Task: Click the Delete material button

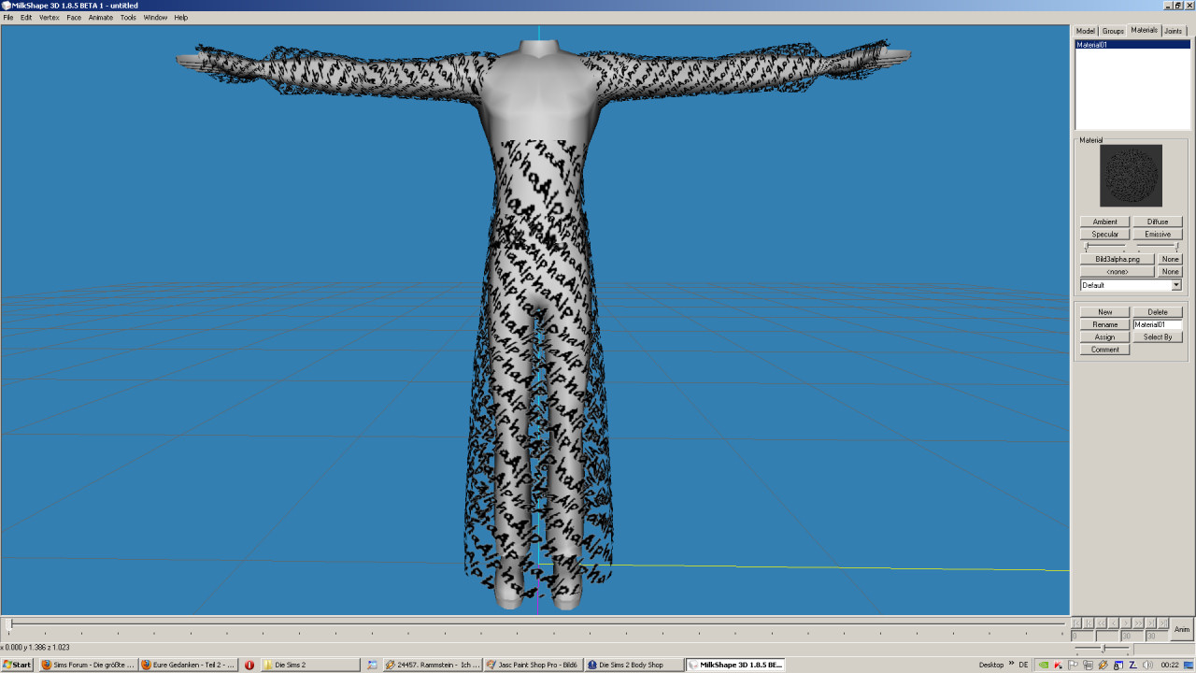Action: click(x=1158, y=312)
